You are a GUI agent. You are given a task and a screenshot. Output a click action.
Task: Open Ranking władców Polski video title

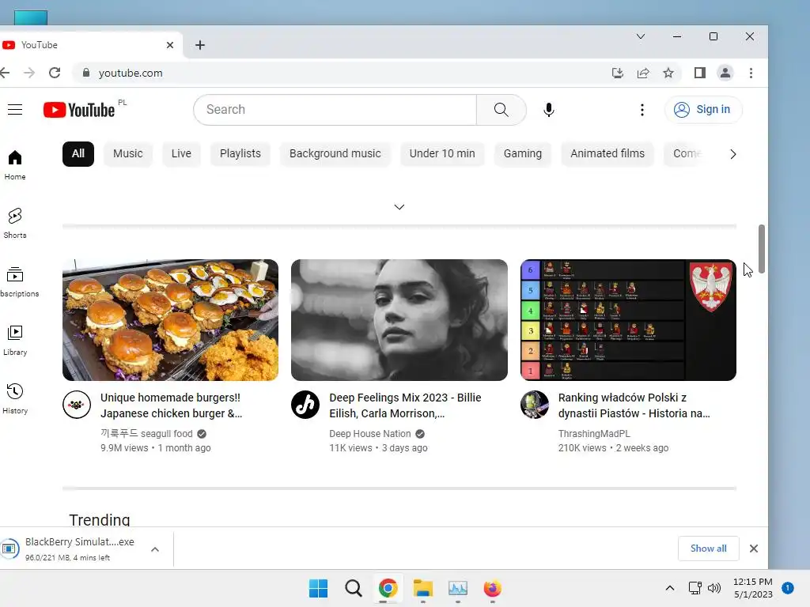pos(634,405)
